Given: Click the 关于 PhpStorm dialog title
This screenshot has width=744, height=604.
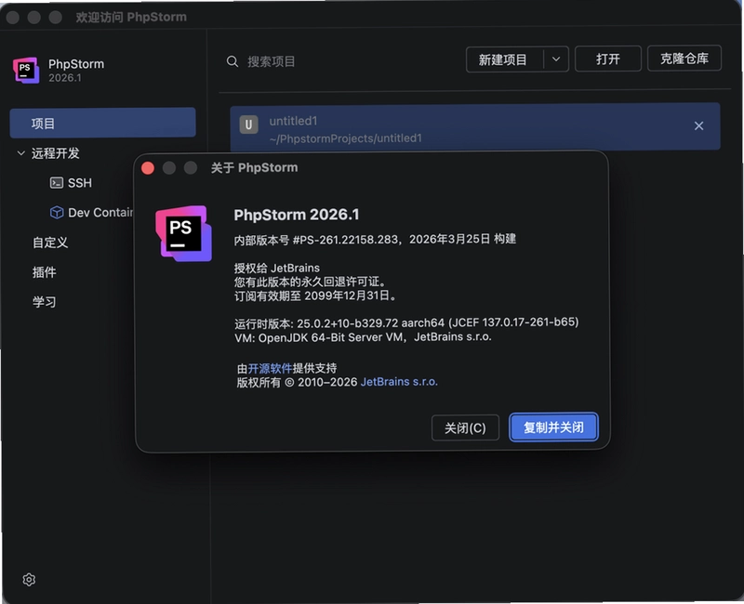Looking at the screenshot, I should 254,168.
